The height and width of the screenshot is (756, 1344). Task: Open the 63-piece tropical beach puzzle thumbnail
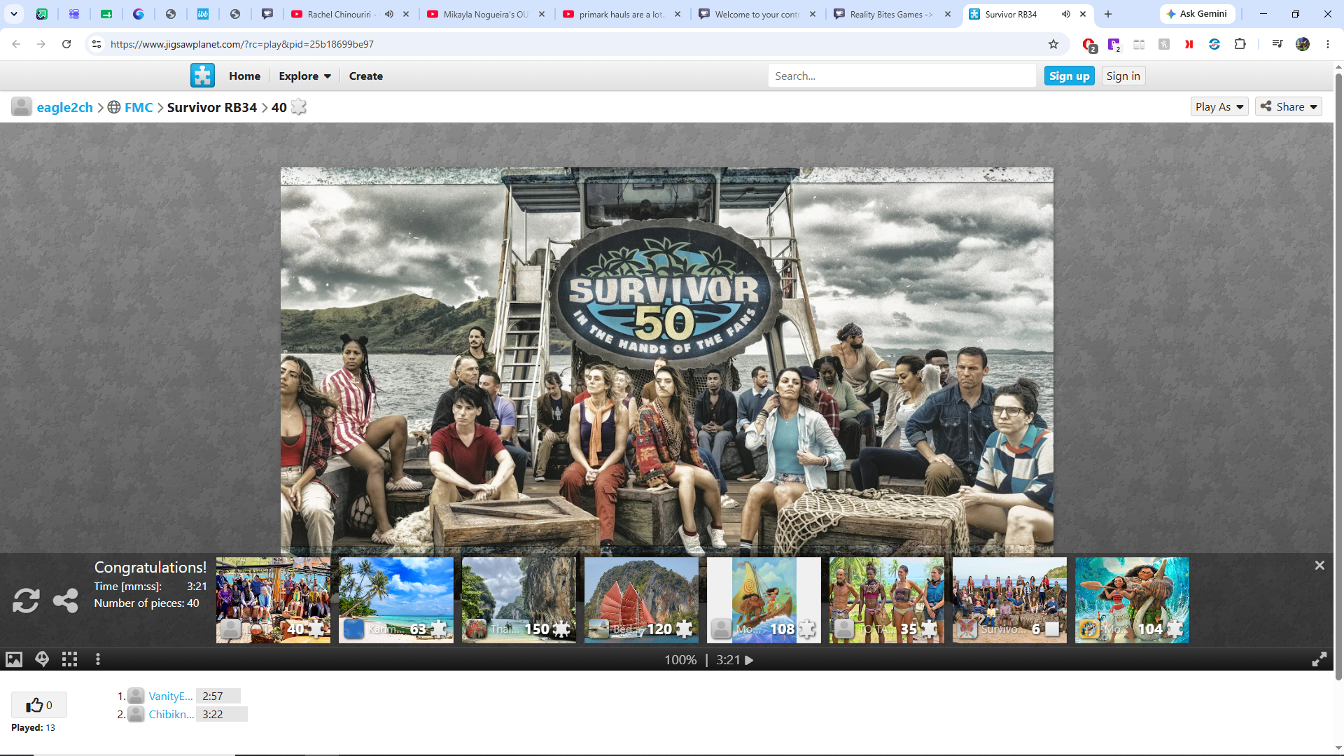click(x=396, y=600)
